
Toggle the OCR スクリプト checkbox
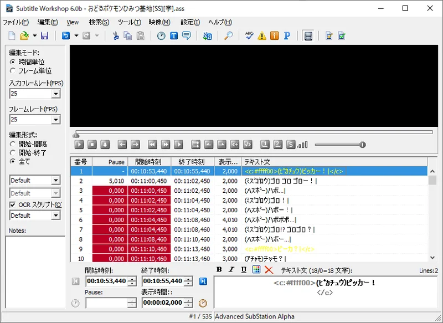coord(13,205)
